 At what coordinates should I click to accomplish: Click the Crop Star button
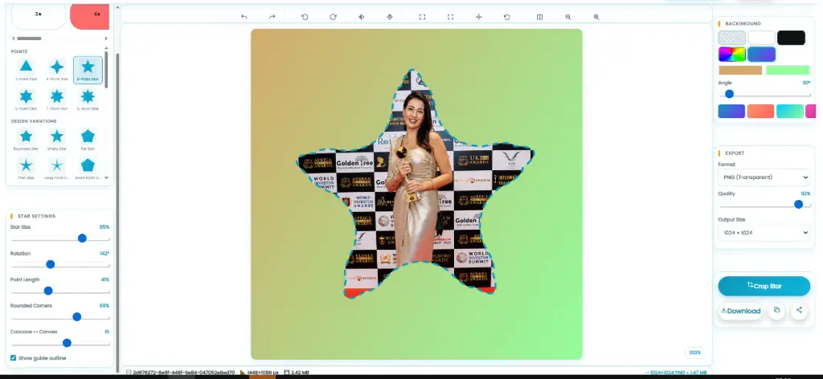point(764,286)
